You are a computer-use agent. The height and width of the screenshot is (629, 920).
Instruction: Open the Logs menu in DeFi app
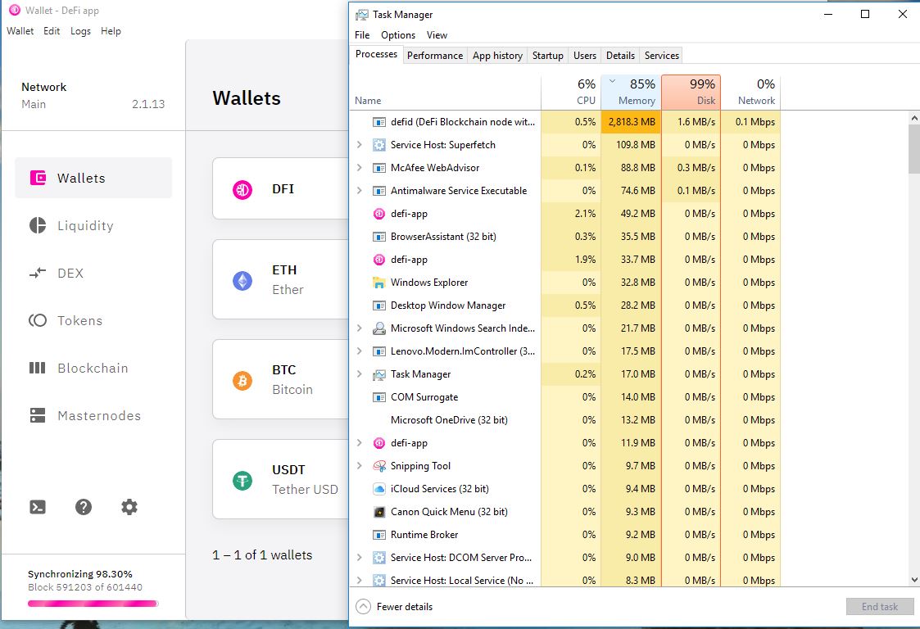click(x=80, y=31)
